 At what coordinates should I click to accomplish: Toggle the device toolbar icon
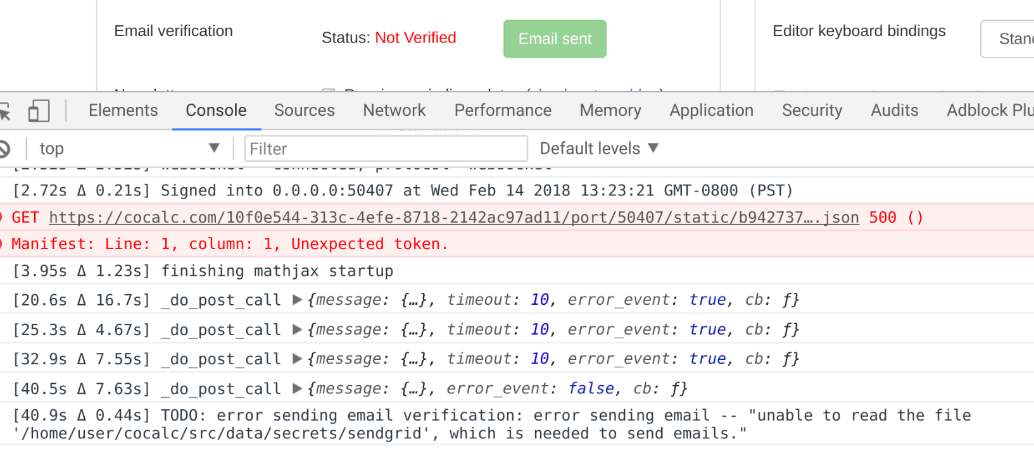[x=39, y=110]
